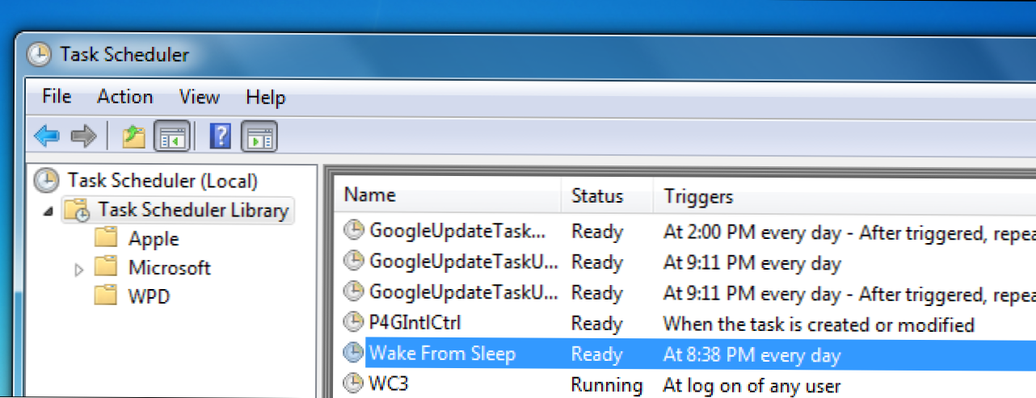Click the Running status of WC3
This screenshot has height=398, width=1036.
(607, 385)
